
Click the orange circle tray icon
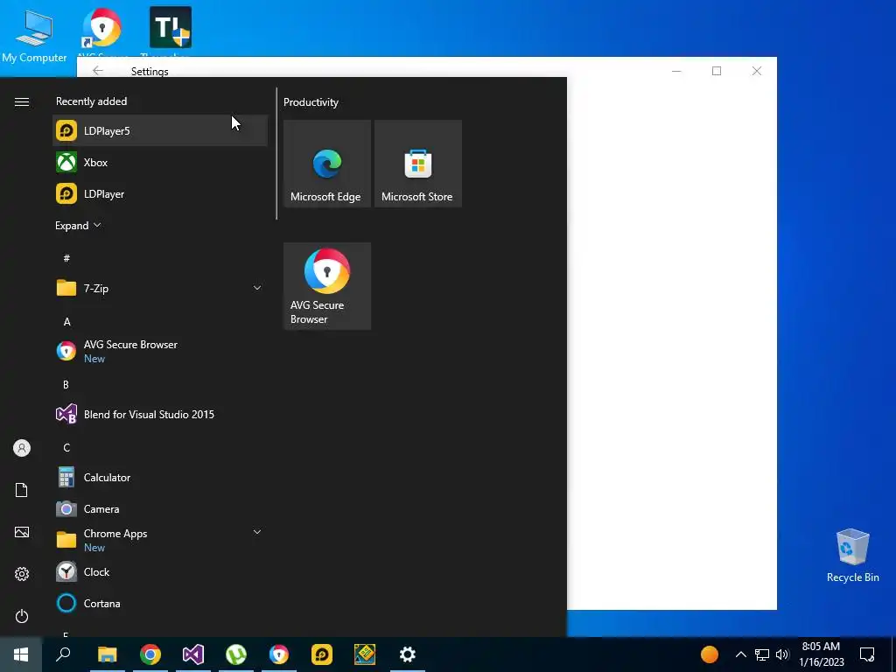point(709,654)
